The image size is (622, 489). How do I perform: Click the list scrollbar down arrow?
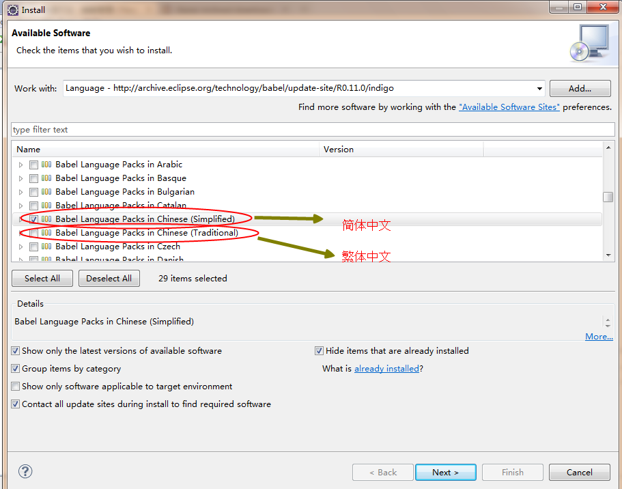608,255
